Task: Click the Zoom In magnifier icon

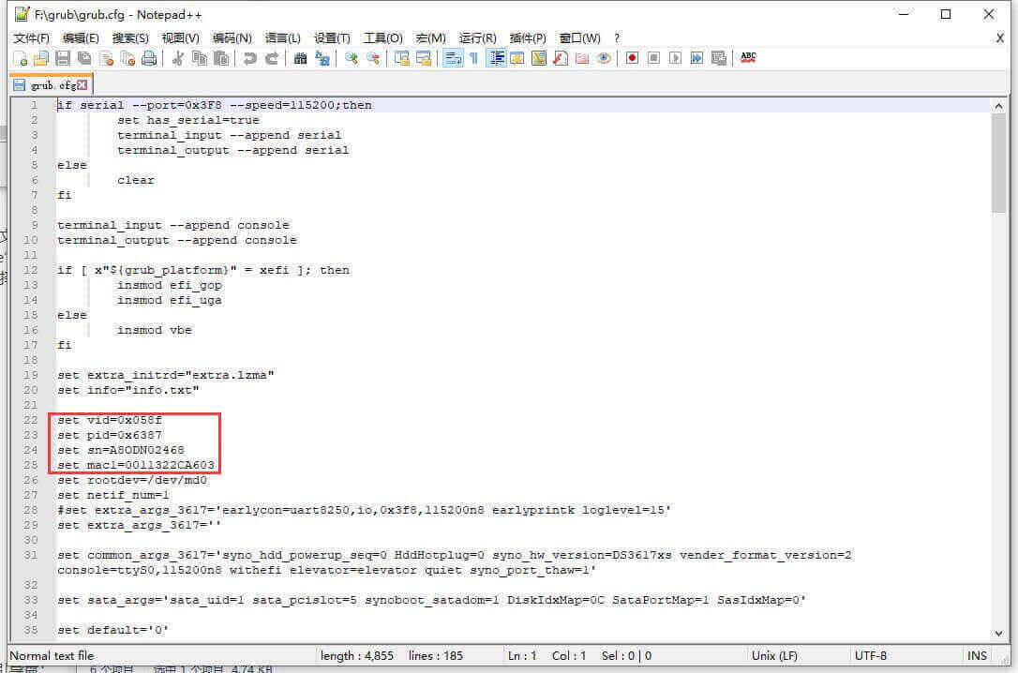Action: (x=352, y=58)
